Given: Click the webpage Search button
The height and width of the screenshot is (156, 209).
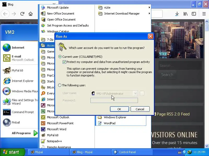Looking at the screenshot, I should click(167, 75).
